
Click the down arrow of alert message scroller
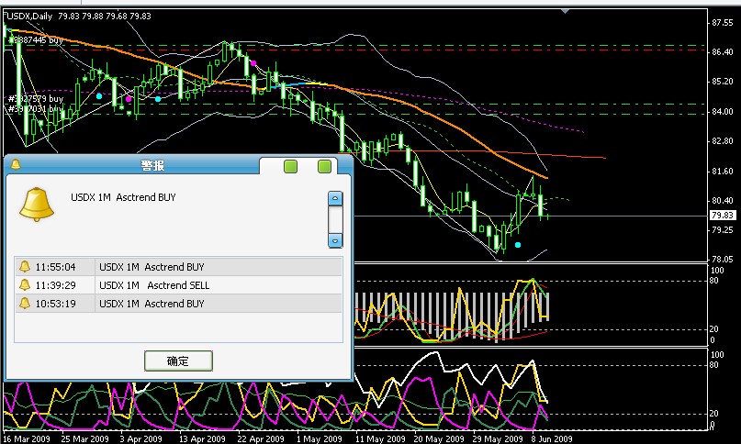(x=335, y=241)
